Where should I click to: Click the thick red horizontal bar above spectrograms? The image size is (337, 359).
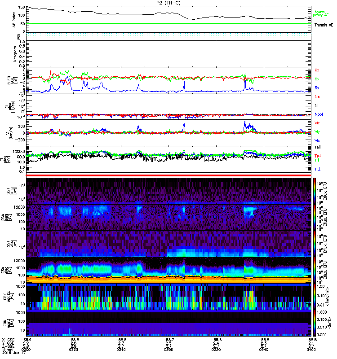(168, 175)
